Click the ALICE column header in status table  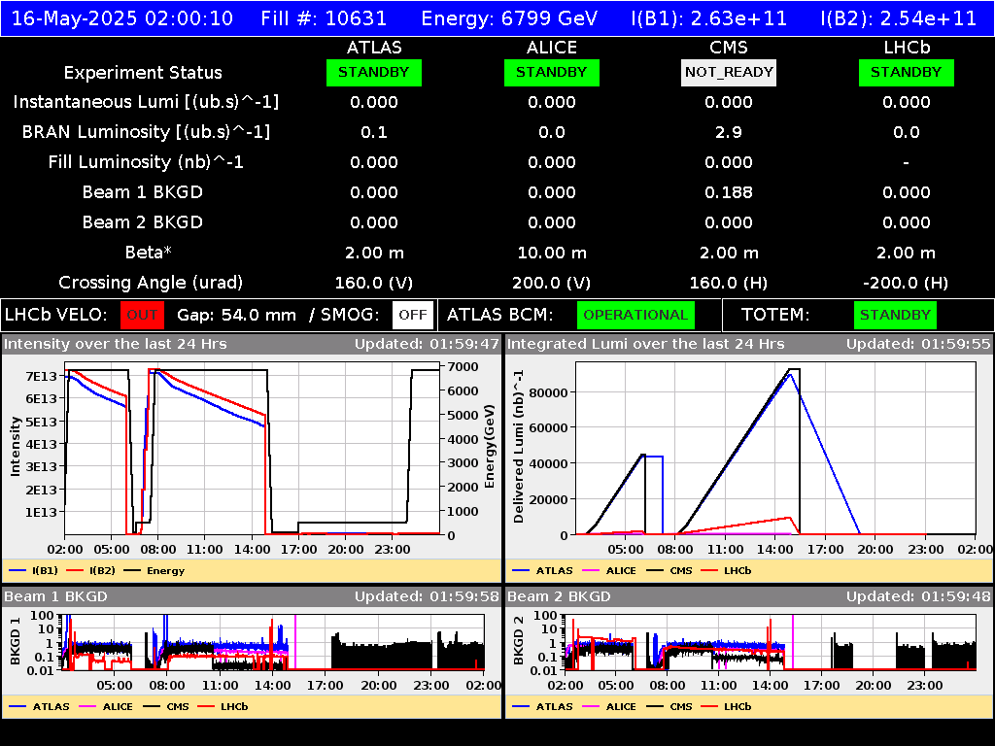click(552, 48)
